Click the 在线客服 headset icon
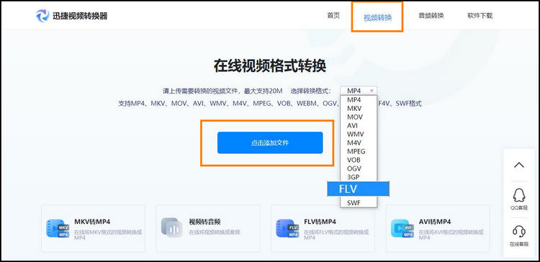This screenshot has height=262, width=540. click(519, 231)
